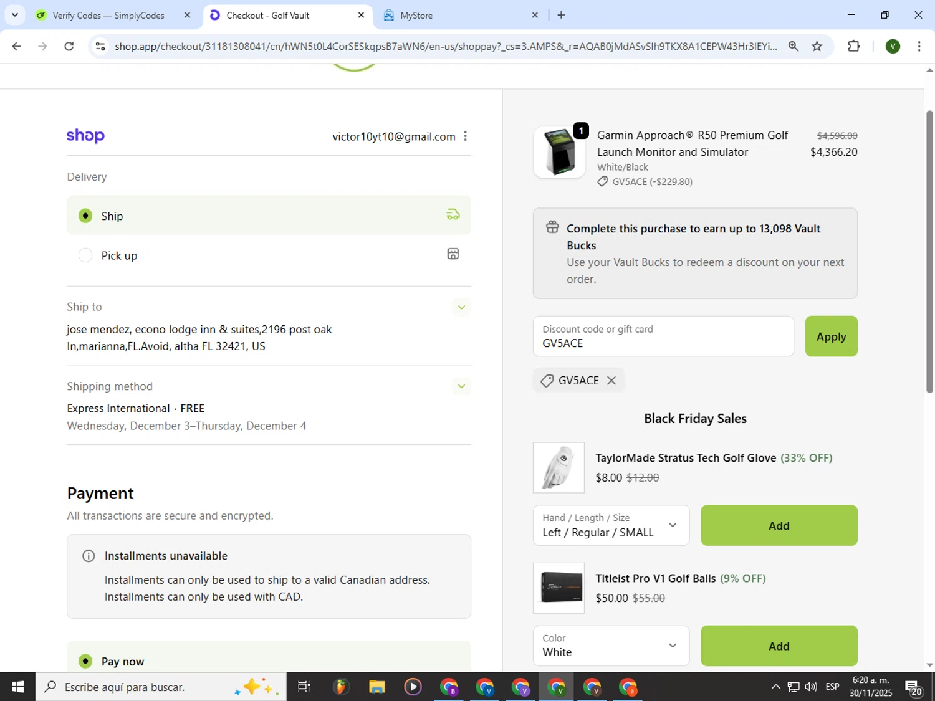Expand the Ship to address section
Viewport: 935px width, 701px height.
click(x=461, y=307)
